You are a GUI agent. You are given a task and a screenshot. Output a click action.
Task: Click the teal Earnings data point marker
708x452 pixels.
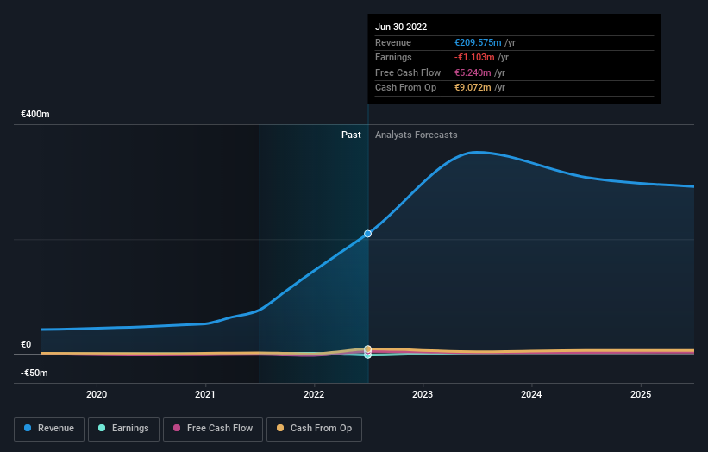(x=367, y=355)
